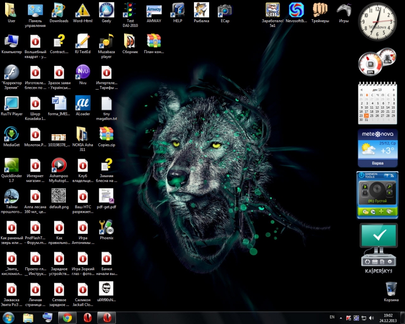Go to next month in calendar gadget

click(393, 90)
